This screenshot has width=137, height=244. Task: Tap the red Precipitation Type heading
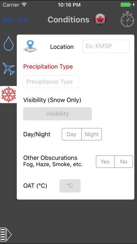point(48,67)
